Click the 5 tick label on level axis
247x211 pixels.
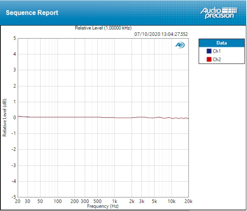pos(15,38)
